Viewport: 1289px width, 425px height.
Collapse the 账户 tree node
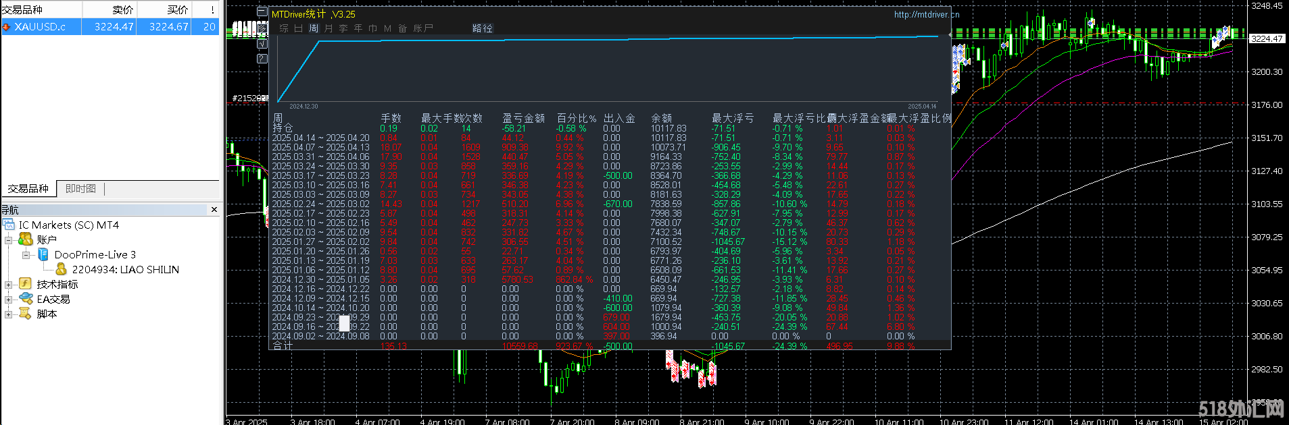(9, 240)
